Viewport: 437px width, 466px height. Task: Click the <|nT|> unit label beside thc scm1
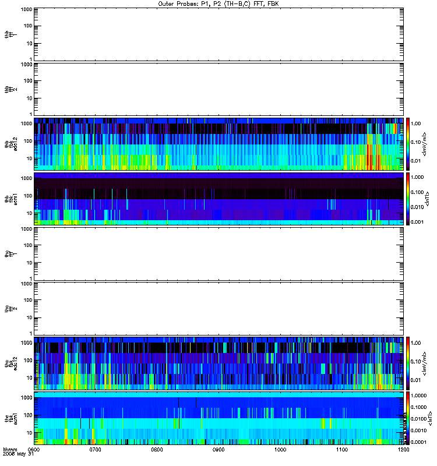tap(430, 418)
